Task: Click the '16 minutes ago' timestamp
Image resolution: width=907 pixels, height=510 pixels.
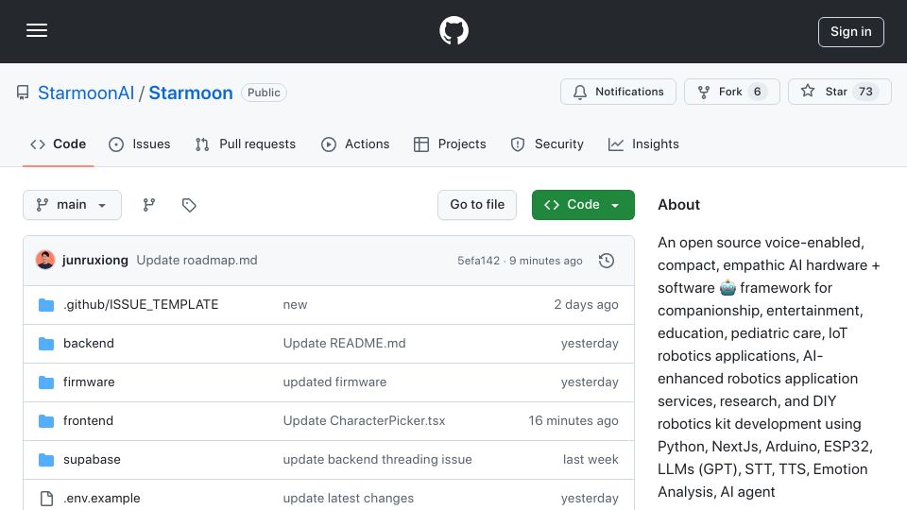Action: point(573,421)
